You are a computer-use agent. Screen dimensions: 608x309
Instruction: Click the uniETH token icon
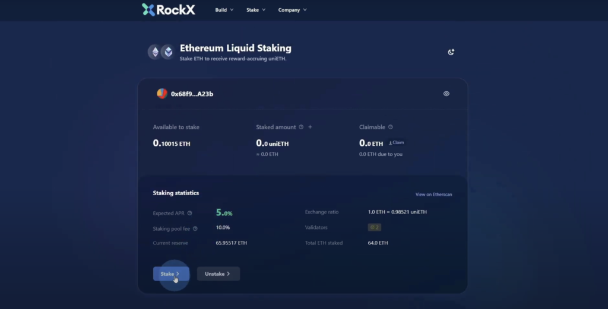tap(168, 52)
